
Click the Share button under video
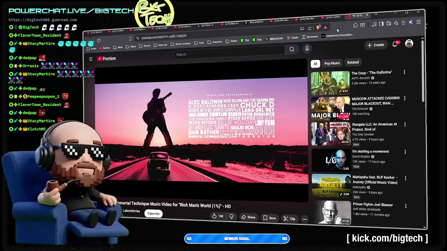tap(248, 218)
